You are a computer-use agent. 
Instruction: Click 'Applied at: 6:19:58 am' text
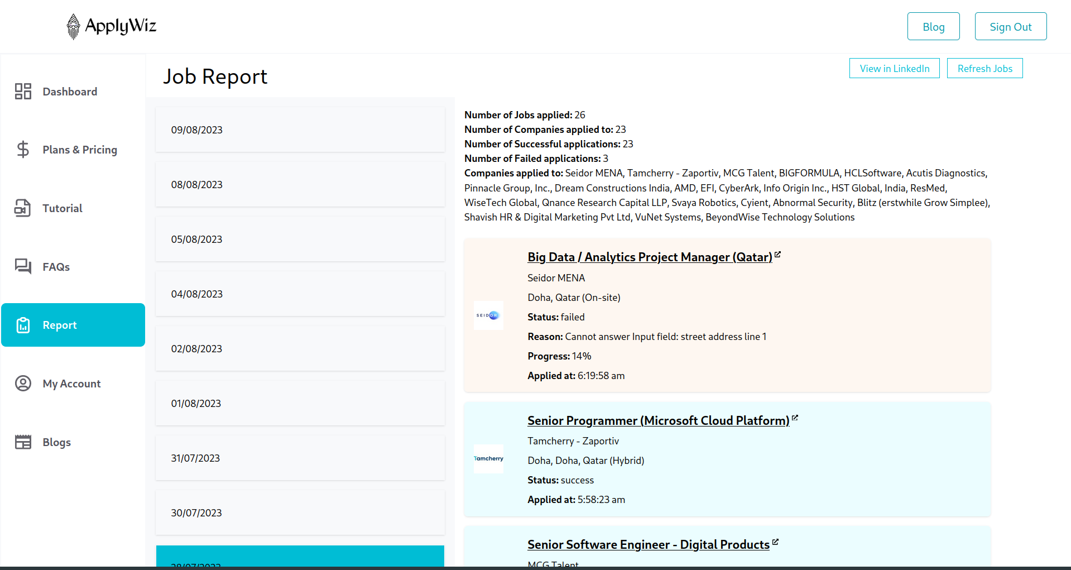point(576,376)
